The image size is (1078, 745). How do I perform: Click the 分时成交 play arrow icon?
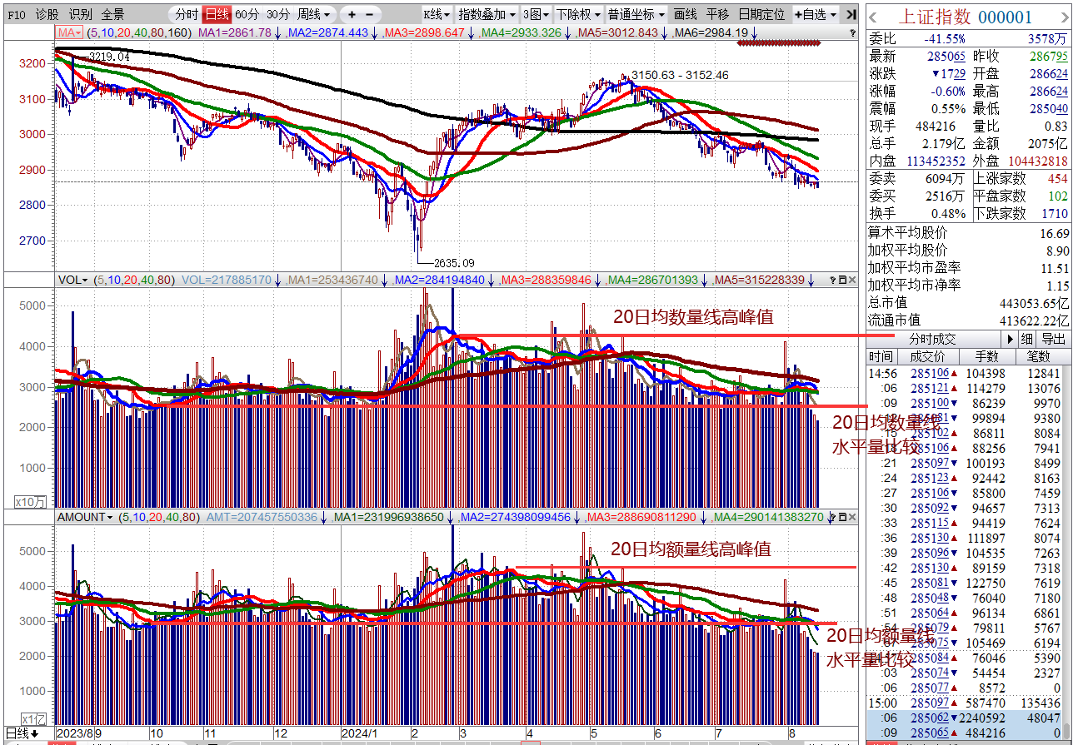coord(1011,339)
